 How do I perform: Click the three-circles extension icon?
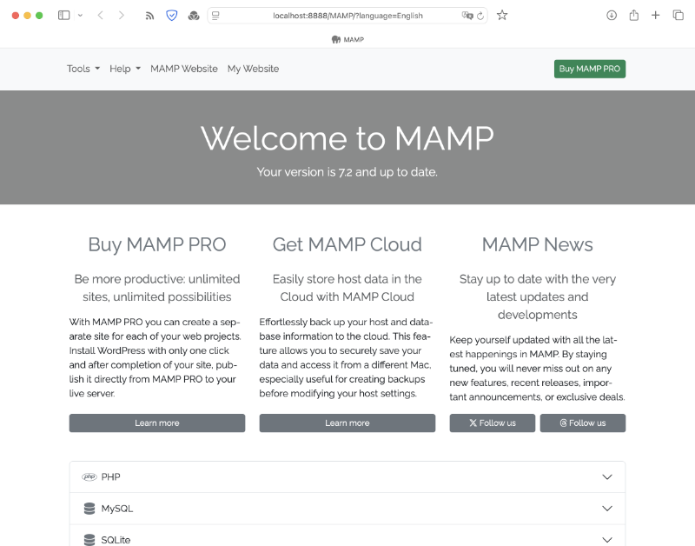tap(194, 16)
